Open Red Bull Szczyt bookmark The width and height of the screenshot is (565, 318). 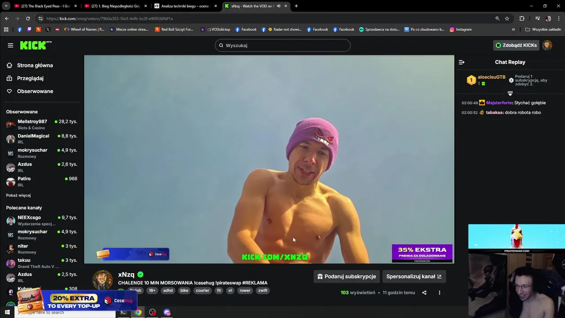point(174,30)
